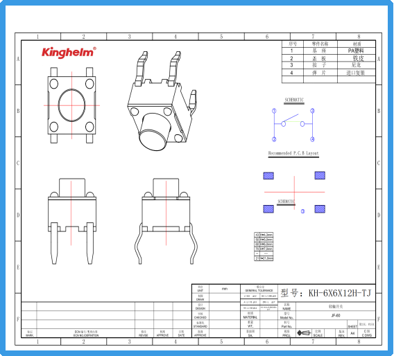Click the 'GENERAL TOLERANCE' label
The height and width of the screenshot is (356, 394).
tap(259, 290)
